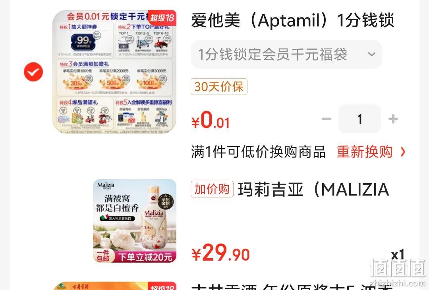Open the 1分钱锁定会员千元福袋 spec dropdown
This screenshot has width=429, height=290.
[x=286, y=54]
